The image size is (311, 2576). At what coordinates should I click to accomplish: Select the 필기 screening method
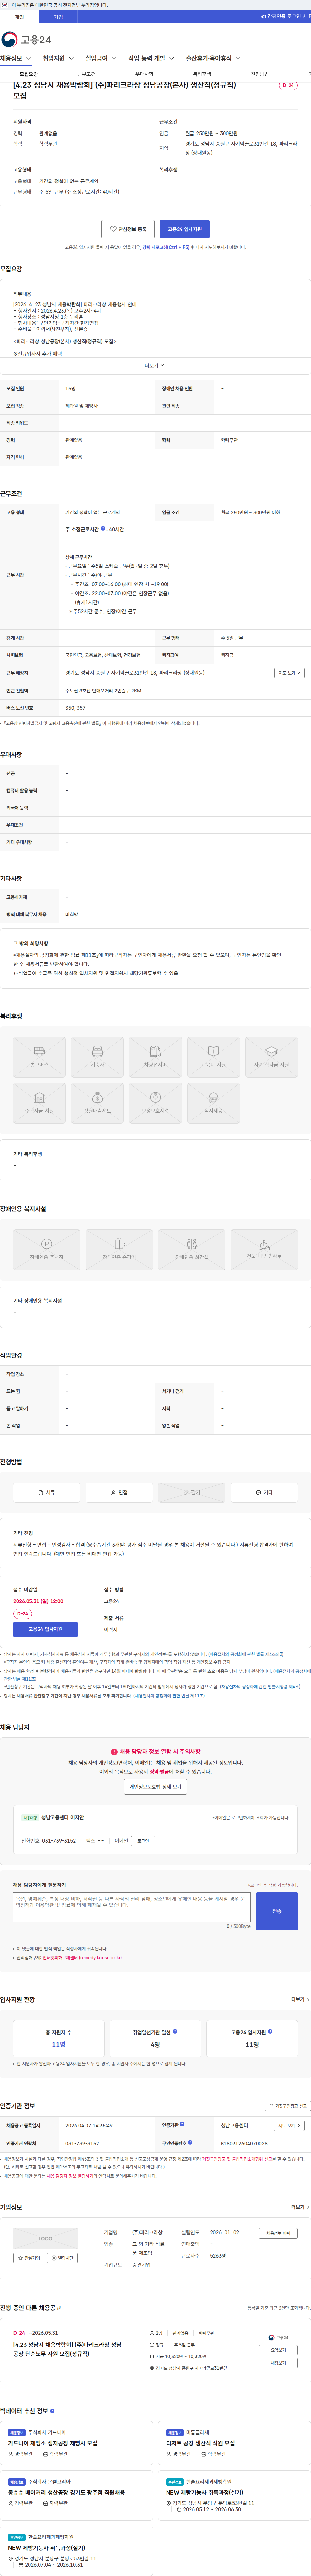[x=192, y=1492]
